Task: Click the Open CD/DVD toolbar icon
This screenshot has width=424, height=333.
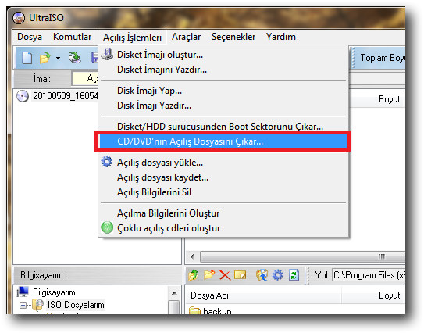Action: pos(74,58)
